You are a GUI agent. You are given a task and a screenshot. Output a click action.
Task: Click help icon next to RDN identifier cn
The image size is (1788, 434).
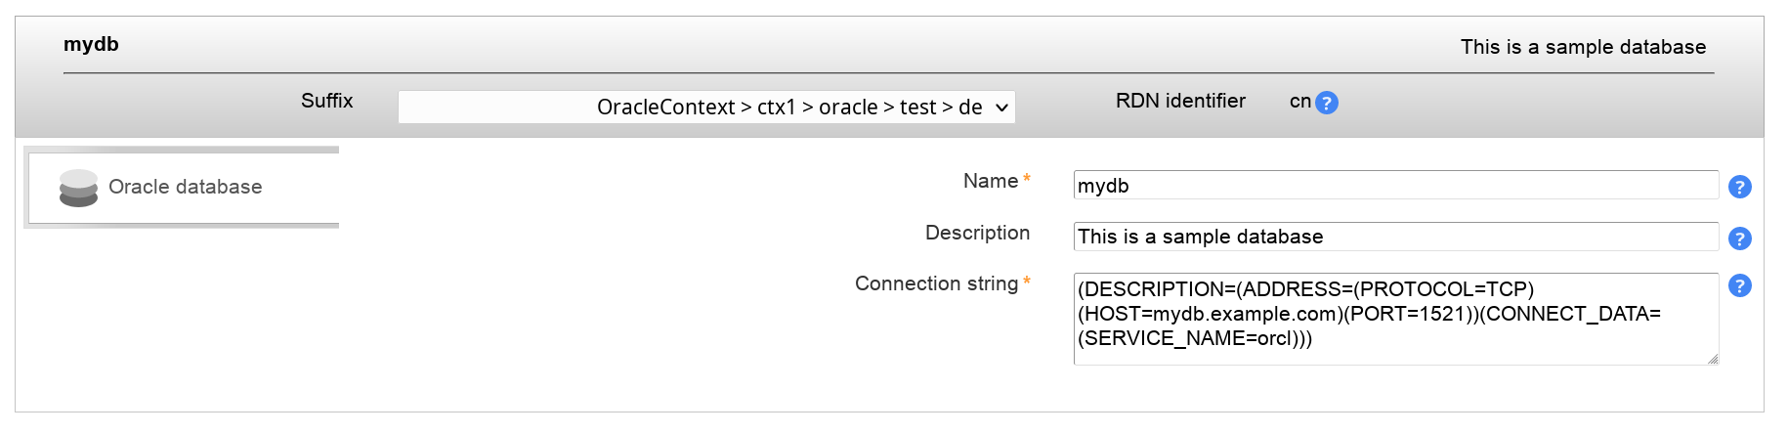[x=1326, y=103]
